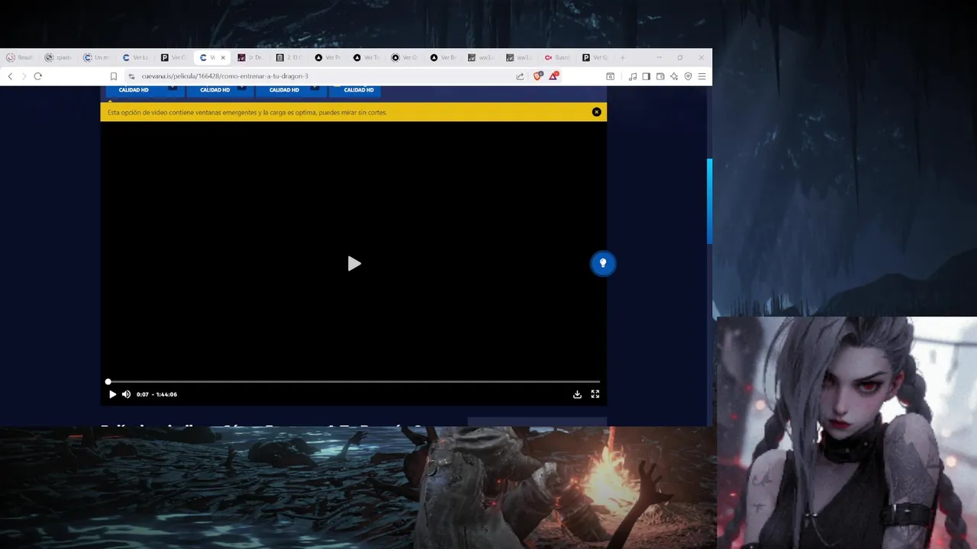Toggle the light bulb lights-off button

click(603, 263)
